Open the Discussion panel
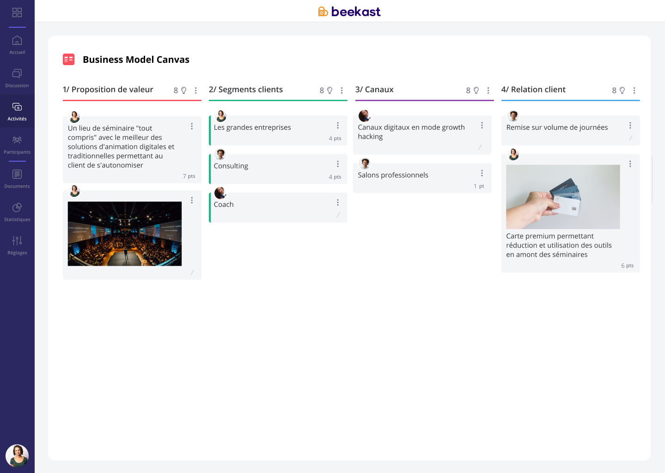This screenshot has height=473, width=665. [x=17, y=77]
